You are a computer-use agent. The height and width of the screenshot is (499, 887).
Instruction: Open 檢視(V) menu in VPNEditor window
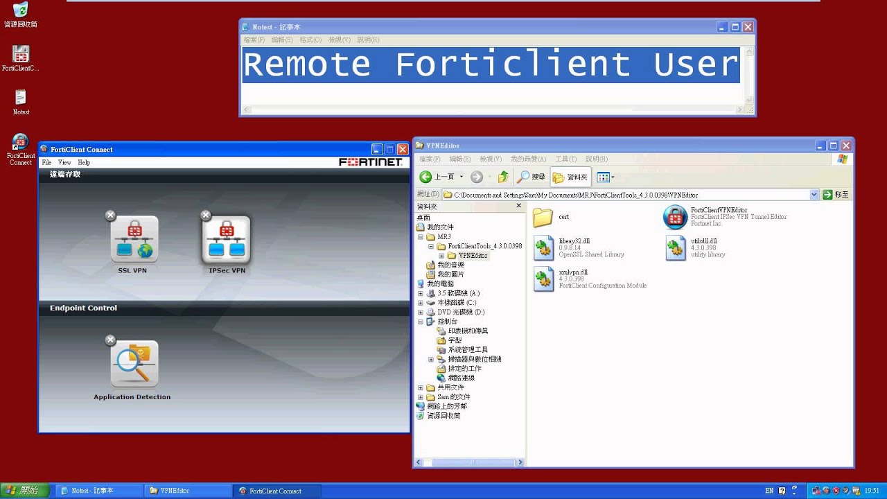491,159
